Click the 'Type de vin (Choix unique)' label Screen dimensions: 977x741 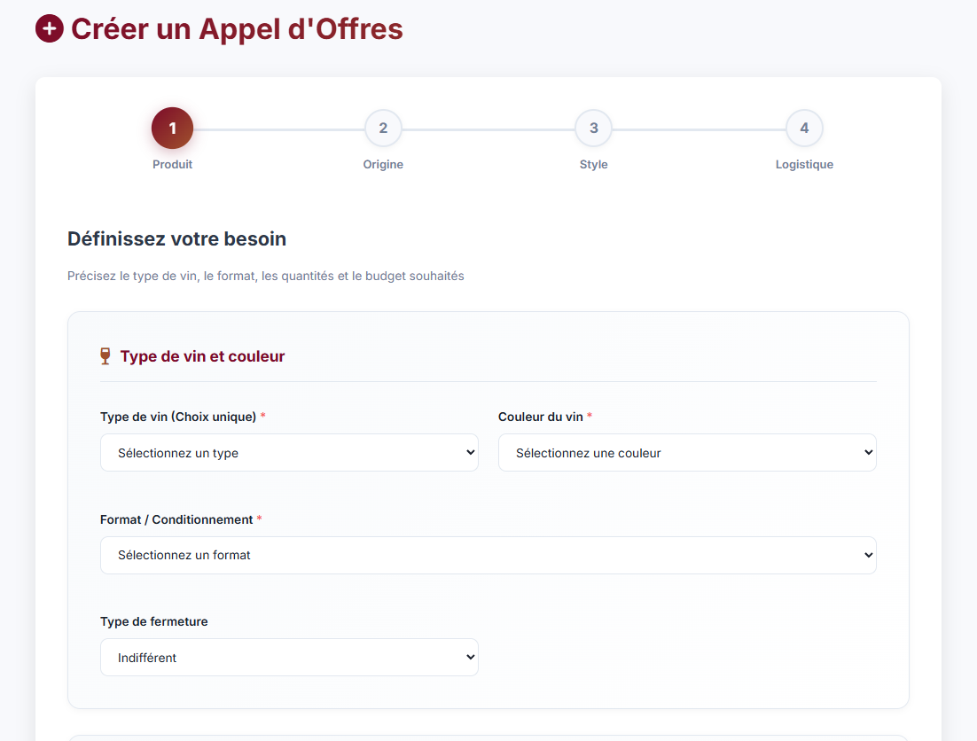[x=178, y=417]
